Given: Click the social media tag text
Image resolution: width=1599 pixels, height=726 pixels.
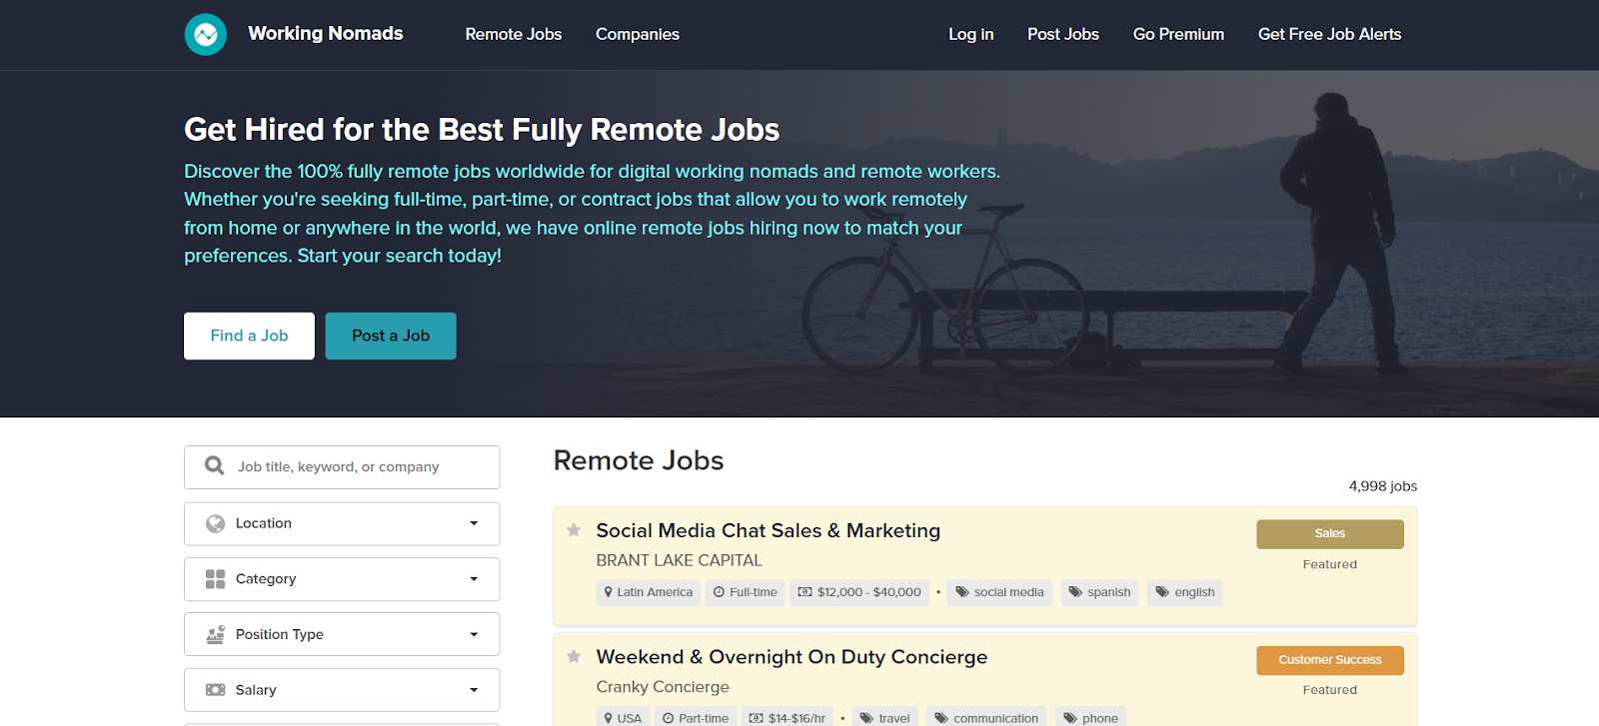Looking at the screenshot, I should [x=1008, y=592].
